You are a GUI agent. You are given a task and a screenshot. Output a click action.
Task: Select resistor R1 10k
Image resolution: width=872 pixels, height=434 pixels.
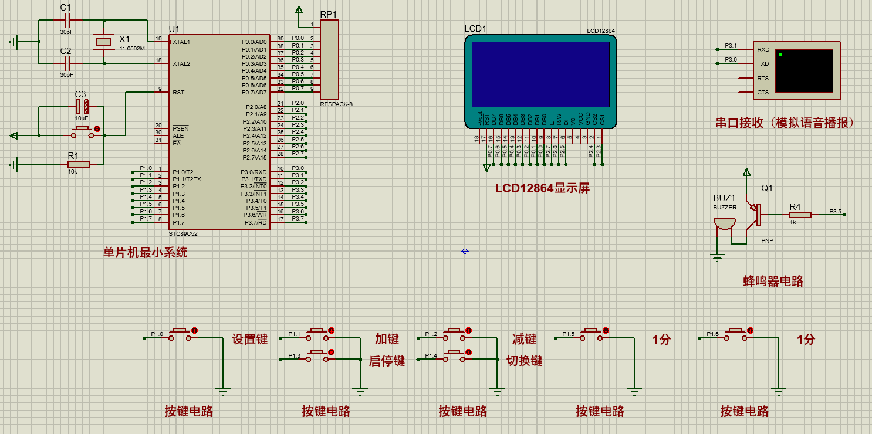pos(78,165)
